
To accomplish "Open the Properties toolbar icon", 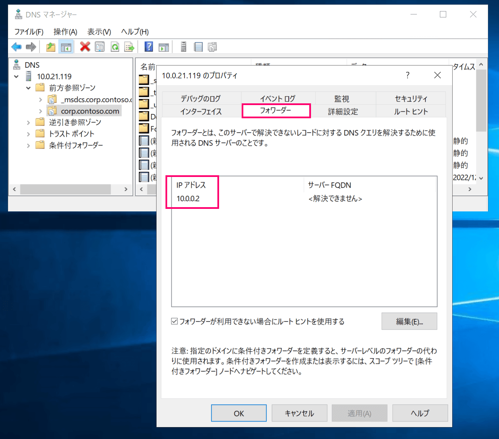I will tap(100, 47).
